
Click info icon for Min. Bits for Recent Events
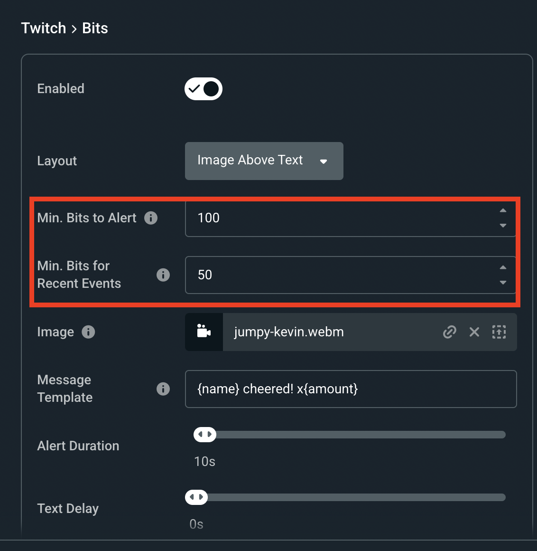[x=163, y=275]
